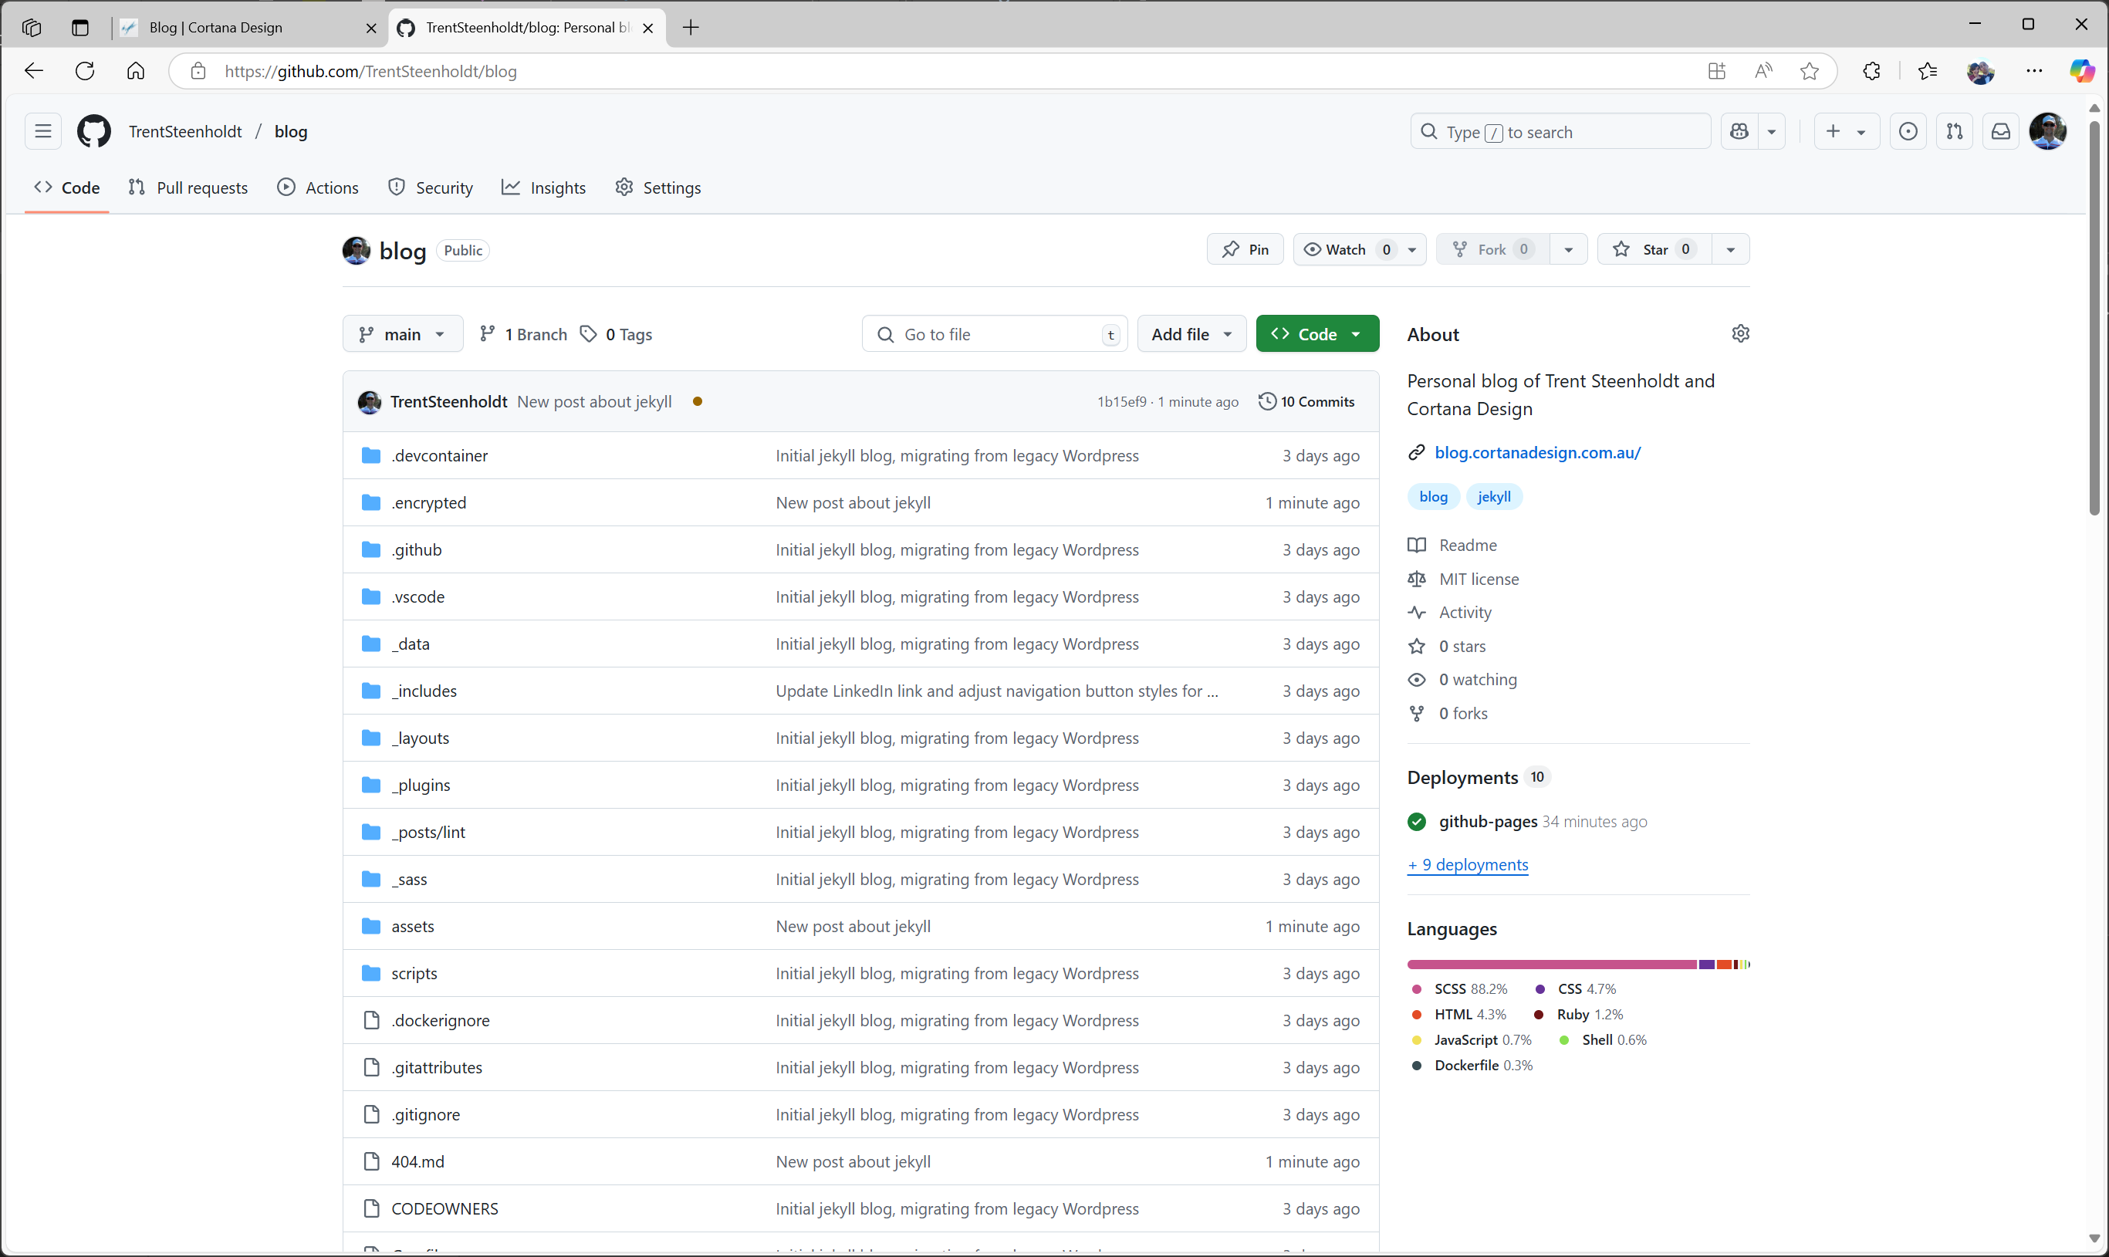This screenshot has height=1257, width=2109.
Task: Open Edge tab actions menu
Action: point(79,27)
